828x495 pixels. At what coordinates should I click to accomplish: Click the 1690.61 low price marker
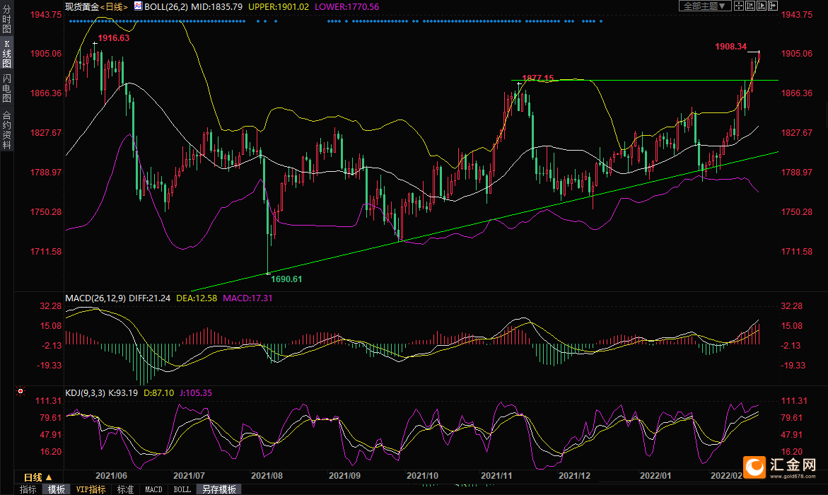coord(287,279)
